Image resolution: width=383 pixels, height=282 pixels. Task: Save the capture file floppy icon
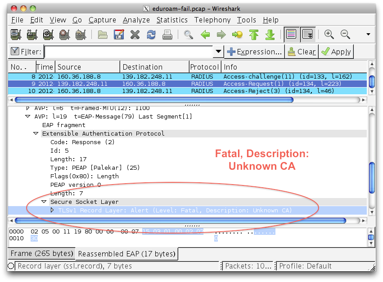(119, 35)
